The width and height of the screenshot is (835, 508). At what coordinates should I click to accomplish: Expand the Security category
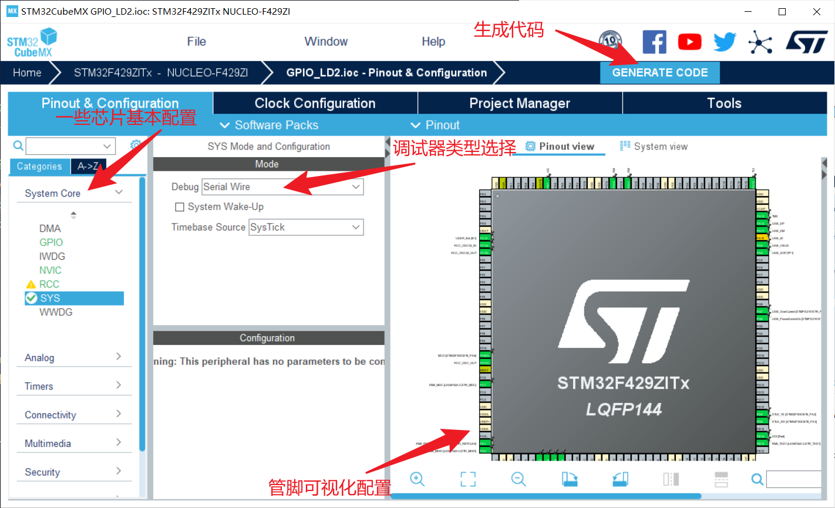(x=74, y=472)
